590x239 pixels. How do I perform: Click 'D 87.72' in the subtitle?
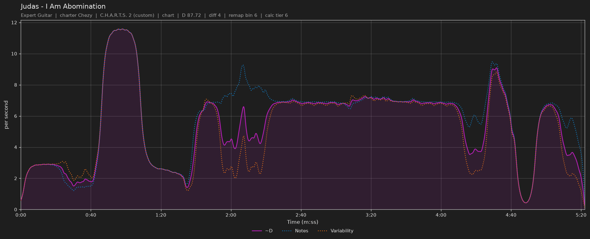(191, 15)
